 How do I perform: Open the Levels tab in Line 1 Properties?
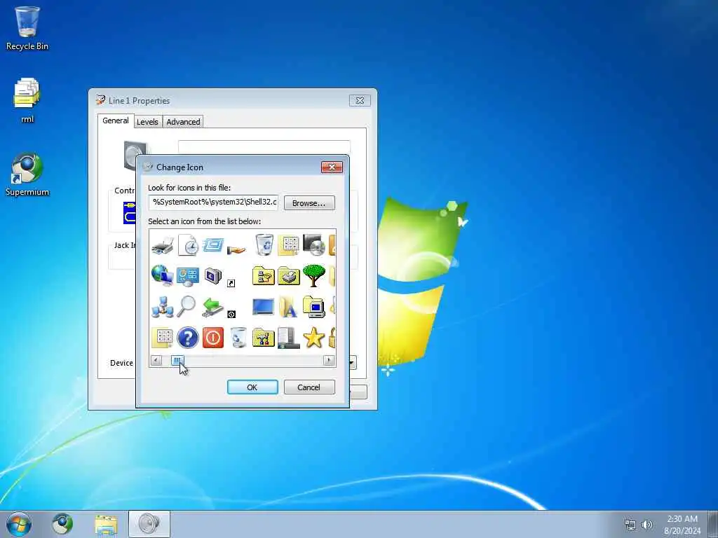(147, 122)
